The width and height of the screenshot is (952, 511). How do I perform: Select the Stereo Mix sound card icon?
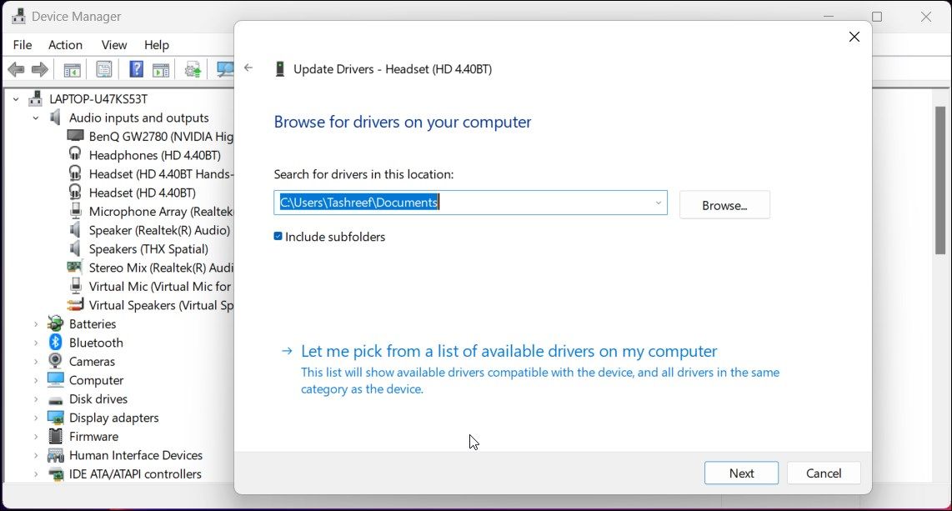point(75,267)
